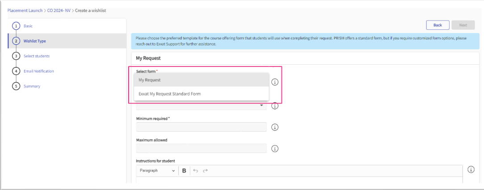Click the CO 2024- NV breadcrumb link
Viewport: 484px width, 190px height.
click(x=59, y=10)
